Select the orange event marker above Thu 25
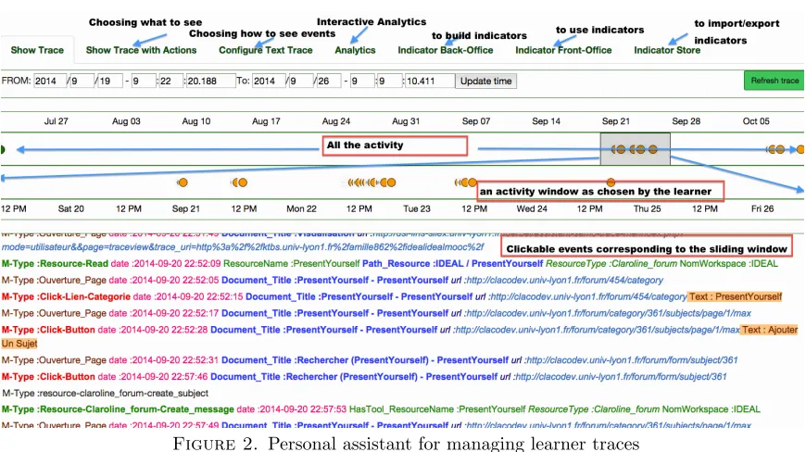 611,182
